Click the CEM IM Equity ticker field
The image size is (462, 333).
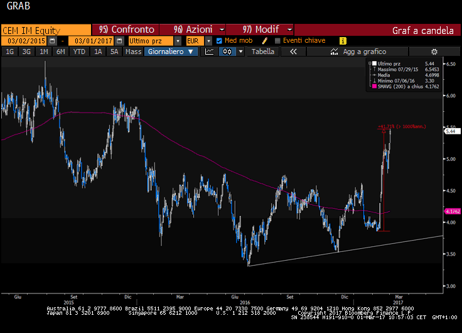[46, 30]
